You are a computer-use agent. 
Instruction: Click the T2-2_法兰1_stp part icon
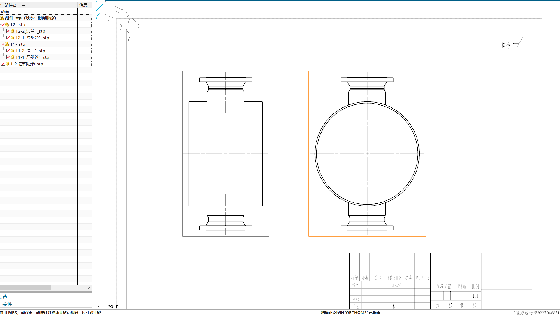(13, 31)
